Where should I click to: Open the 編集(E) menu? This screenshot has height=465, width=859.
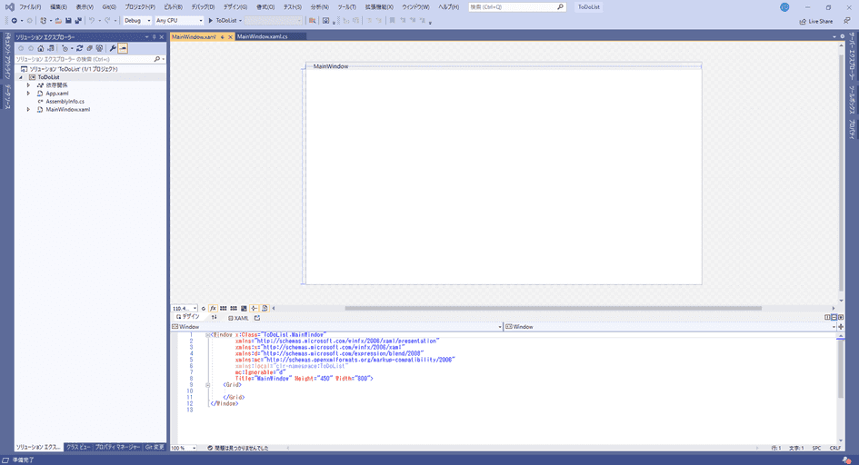coord(58,7)
